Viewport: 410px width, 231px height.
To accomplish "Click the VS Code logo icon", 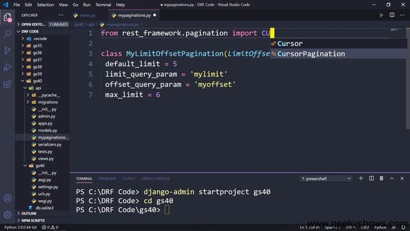I will coord(6,4).
